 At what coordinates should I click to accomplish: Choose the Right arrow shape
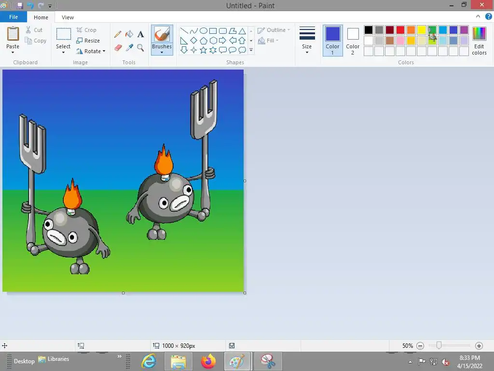coord(223,41)
